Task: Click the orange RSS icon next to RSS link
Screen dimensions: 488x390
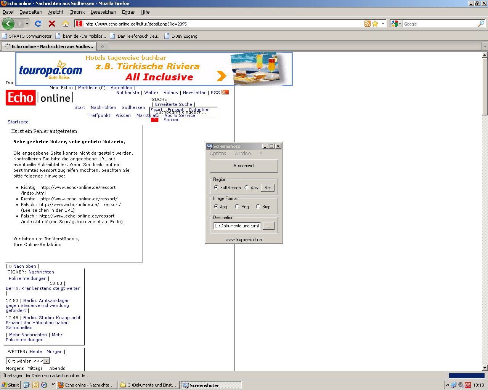Action: pyautogui.click(x=225, y=92)
